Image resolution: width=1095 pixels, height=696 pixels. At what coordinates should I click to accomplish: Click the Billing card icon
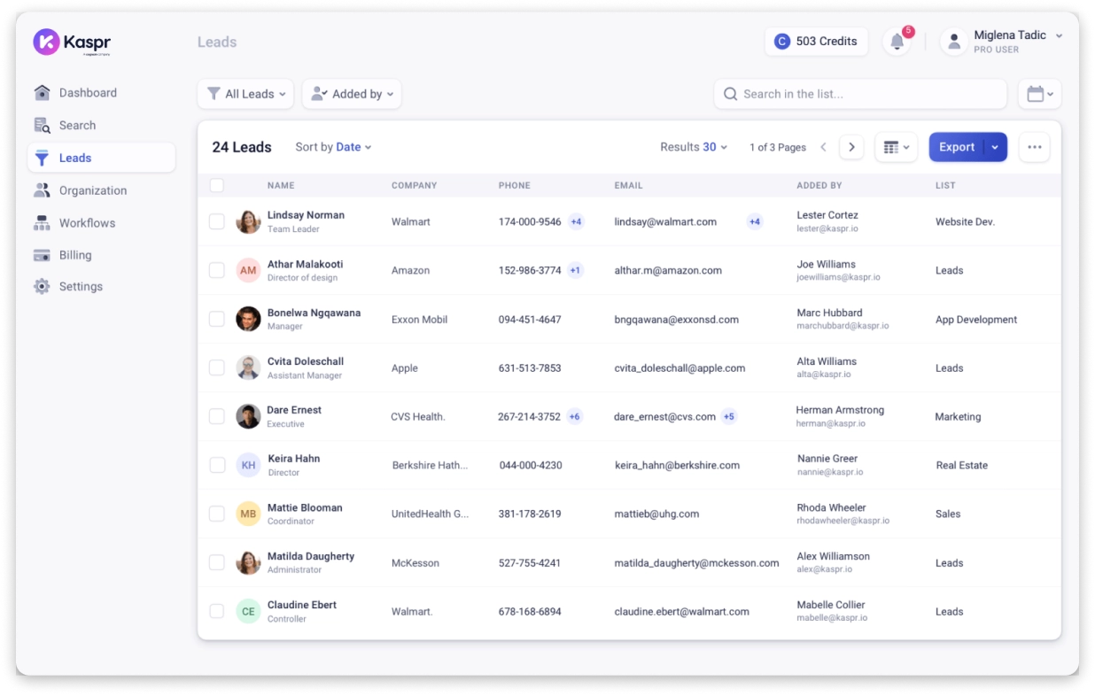tap(42, 255)
